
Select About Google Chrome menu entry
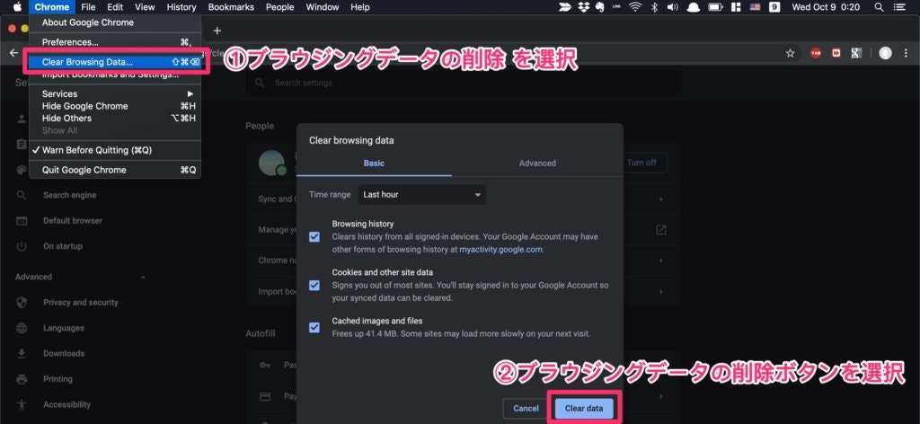click(115, 22)
